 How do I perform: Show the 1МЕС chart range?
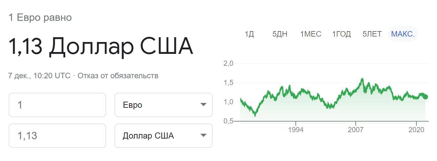311,34
